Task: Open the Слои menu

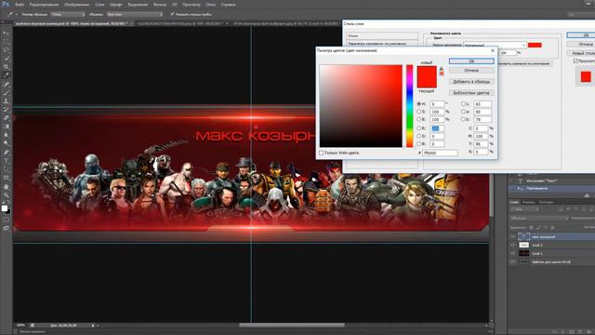Action: [99, 5]
